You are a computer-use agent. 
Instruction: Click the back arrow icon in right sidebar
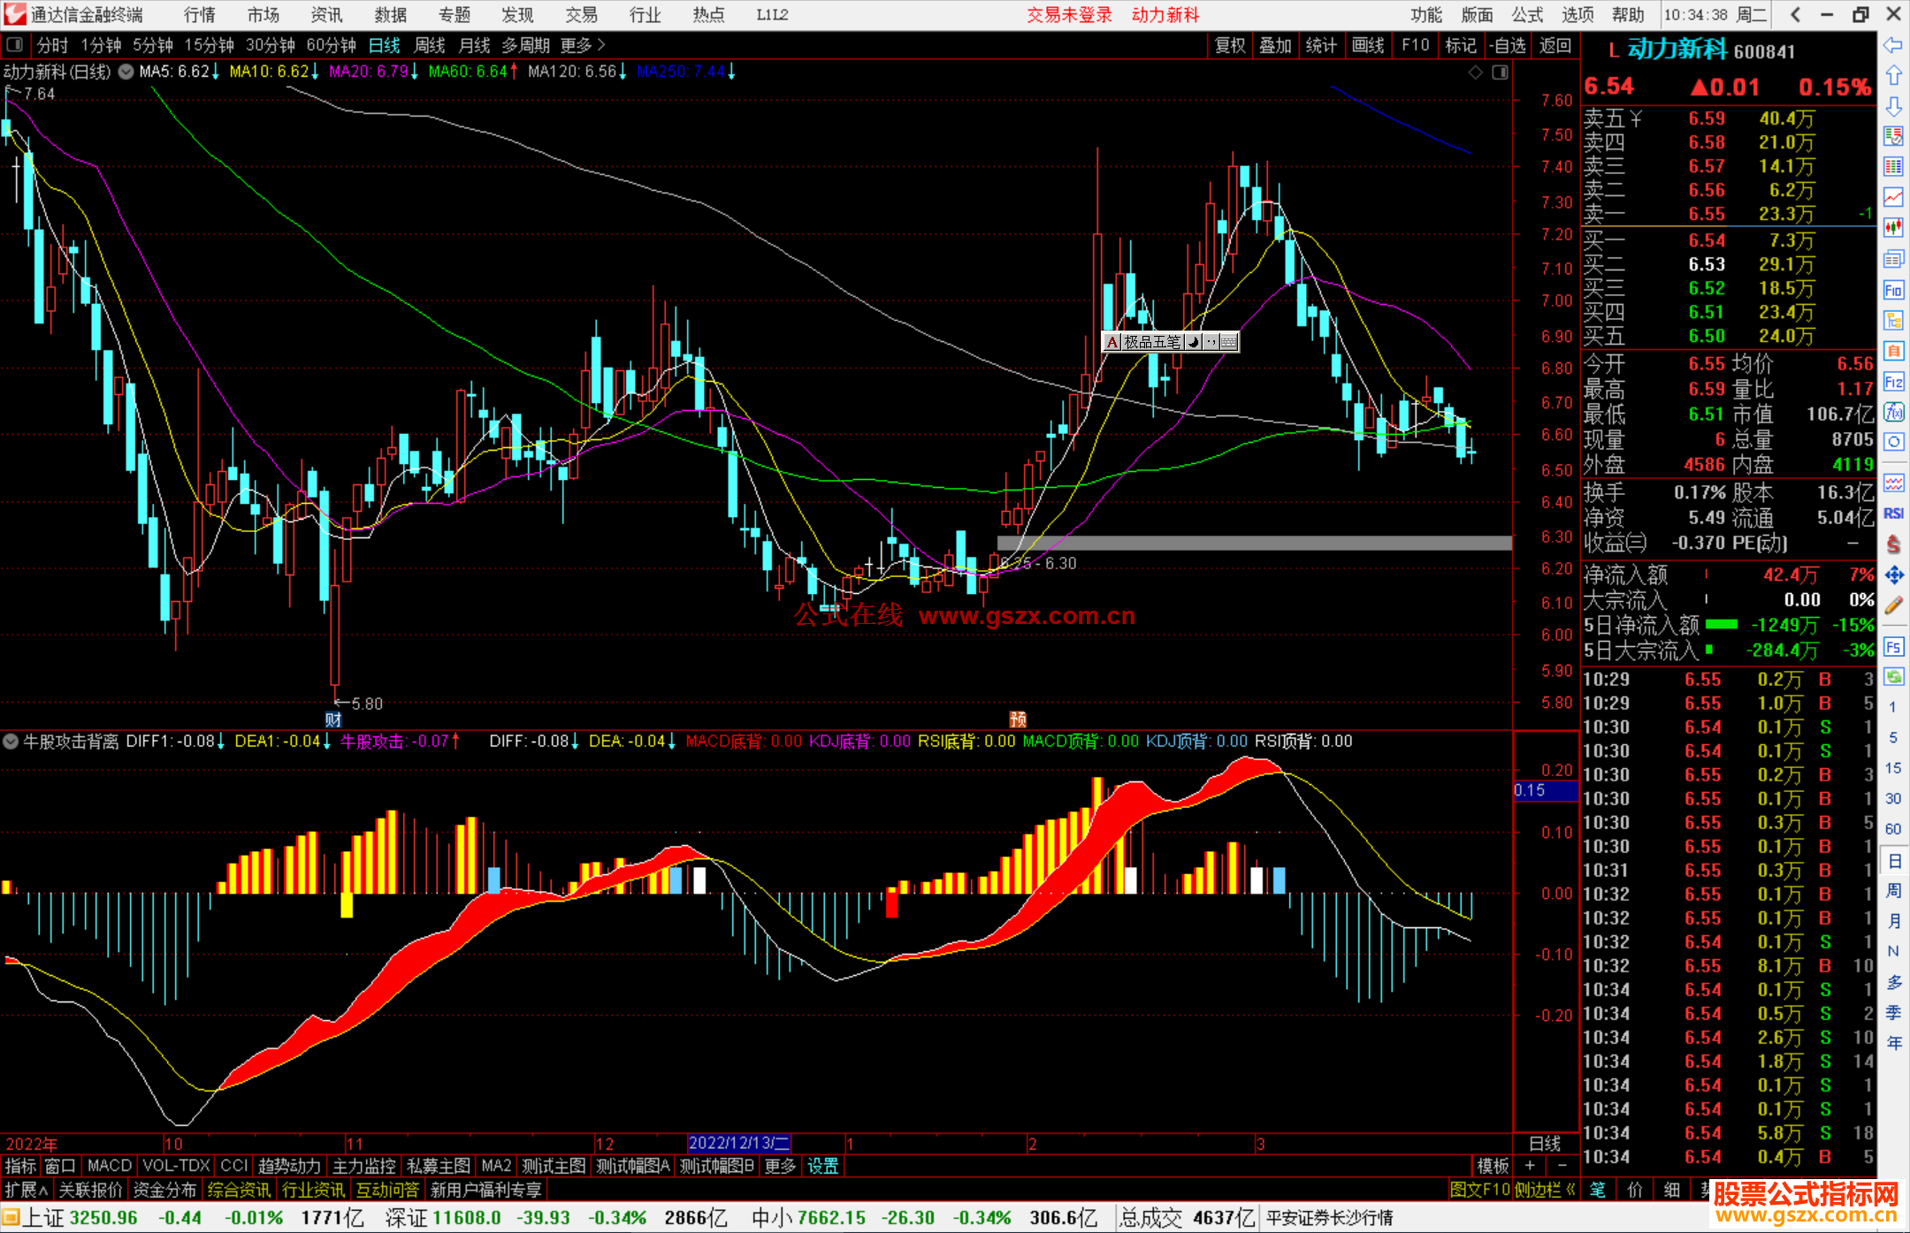coord(1893,45)
